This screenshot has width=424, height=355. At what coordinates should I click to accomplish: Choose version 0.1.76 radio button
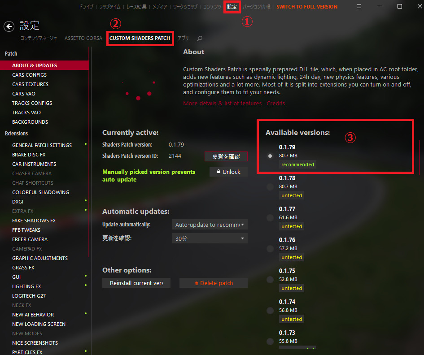tap(270, 249)
